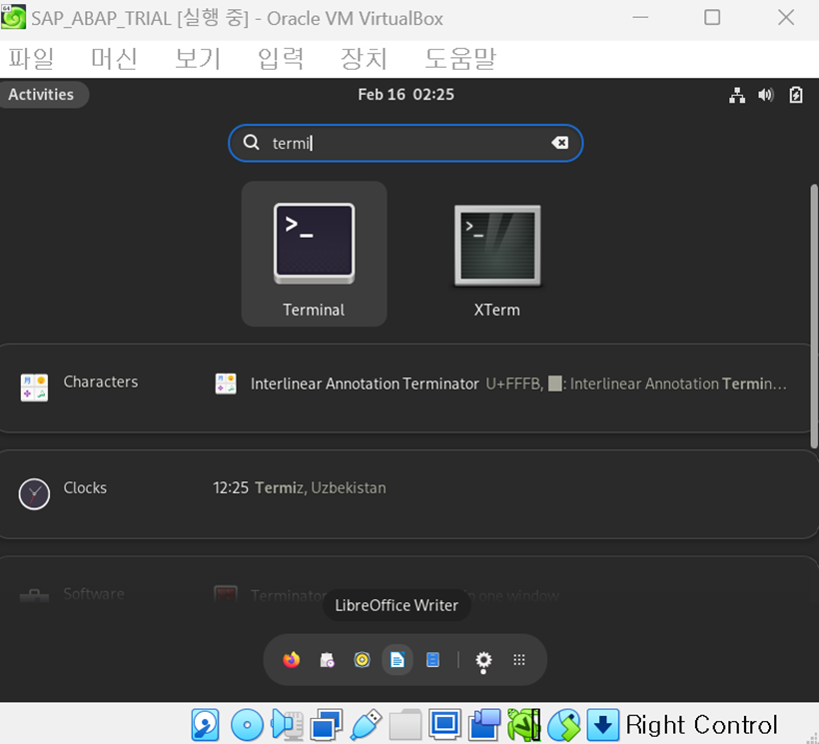Clear the search field with backspace icon

pyautogui.click(x=560, y=143)
